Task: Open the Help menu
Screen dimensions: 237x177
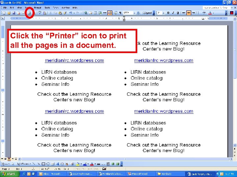Action: click(x=75, y=8)
